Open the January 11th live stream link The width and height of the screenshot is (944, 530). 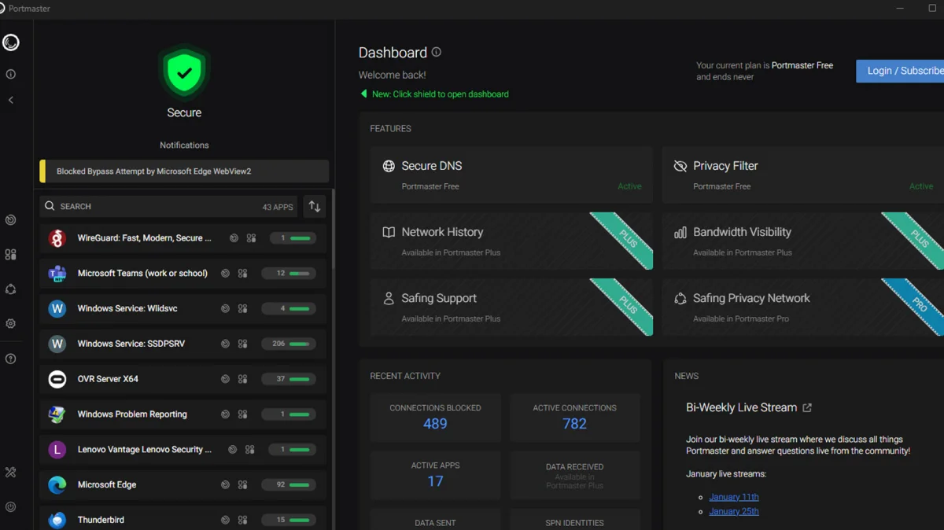(734, 497)
